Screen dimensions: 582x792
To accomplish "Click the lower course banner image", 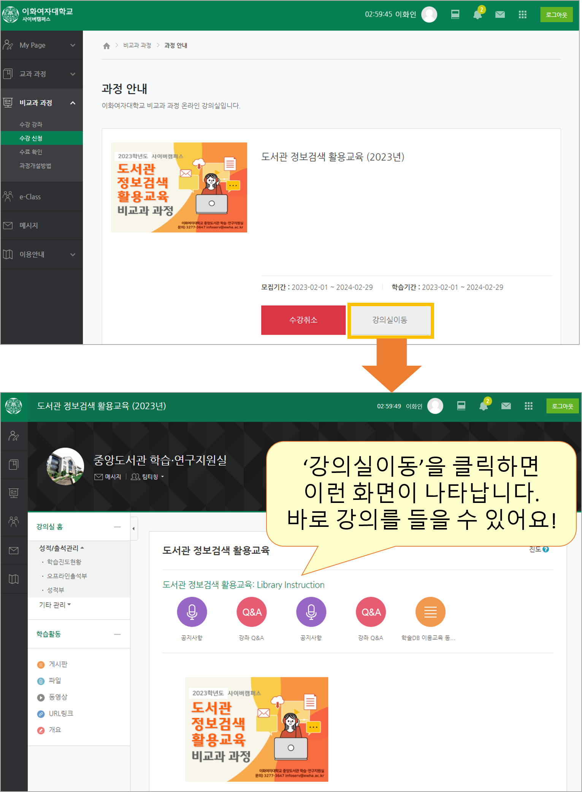I will (x=257, y=729).
